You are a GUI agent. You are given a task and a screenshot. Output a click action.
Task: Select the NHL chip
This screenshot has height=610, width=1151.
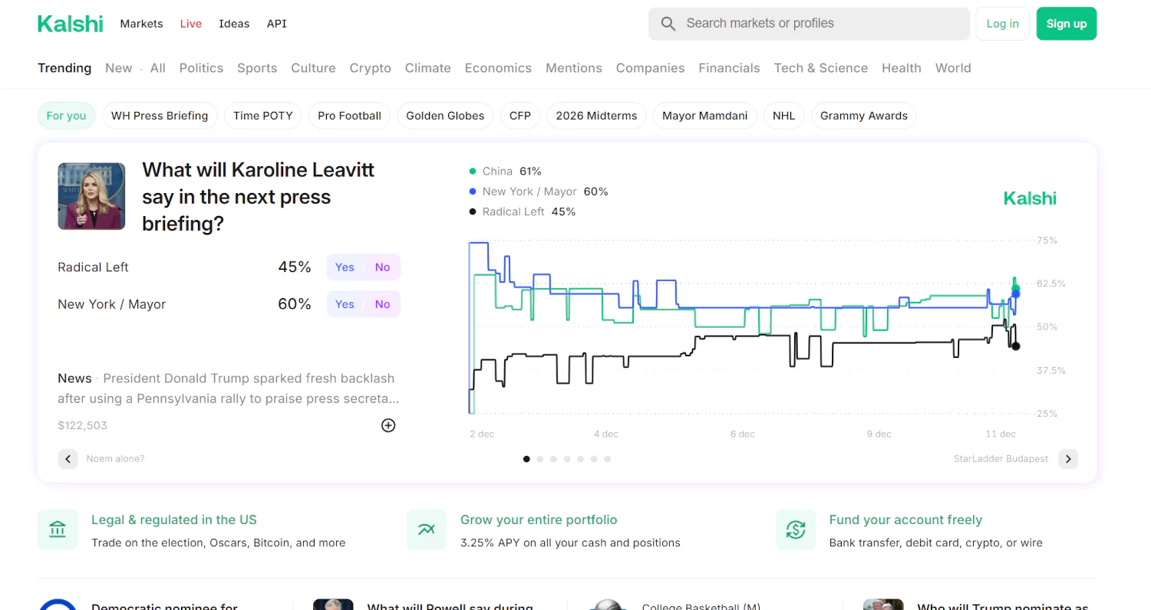click(x=783, y=116)
